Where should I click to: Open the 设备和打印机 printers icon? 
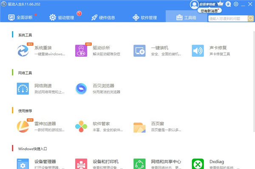coord(81,164)
